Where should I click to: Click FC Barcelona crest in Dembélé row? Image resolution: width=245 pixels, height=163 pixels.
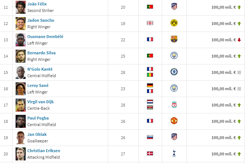click(x=174, y=39)
